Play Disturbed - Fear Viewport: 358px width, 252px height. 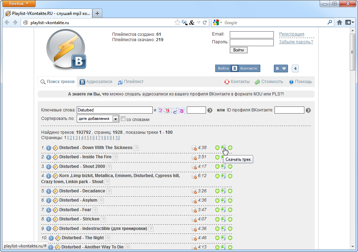(x=217, y=210)
